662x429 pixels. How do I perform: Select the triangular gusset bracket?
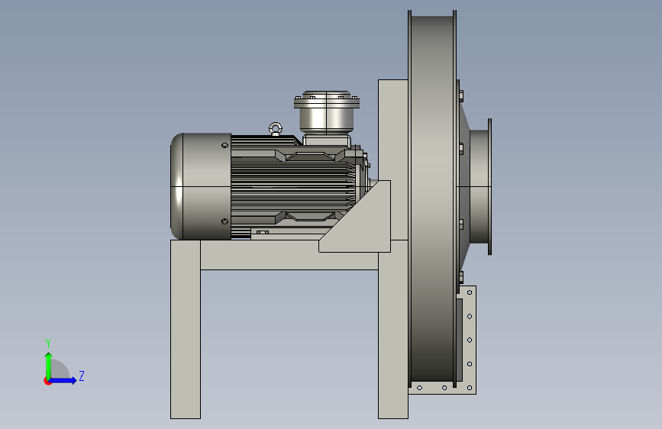click(361, 221)
